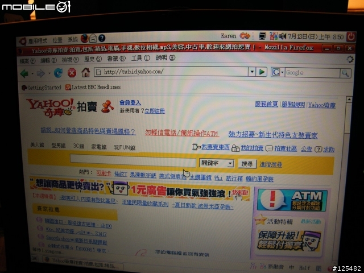This screenshot has width=364, height=273.
Task: Reload the page with the refresh icon
Action: coord(58,73)
